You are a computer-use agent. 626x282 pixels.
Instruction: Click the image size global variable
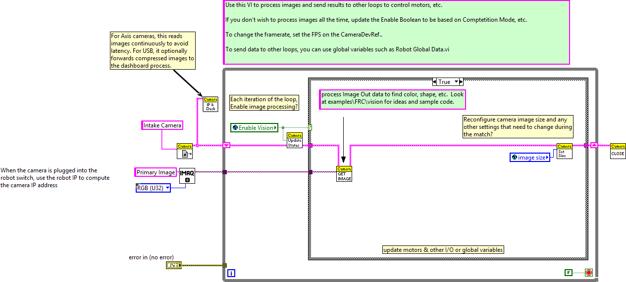[x=530, y=158]
